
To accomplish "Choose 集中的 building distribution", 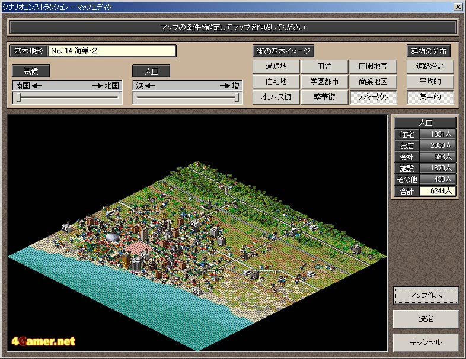I will coord(430,97).
